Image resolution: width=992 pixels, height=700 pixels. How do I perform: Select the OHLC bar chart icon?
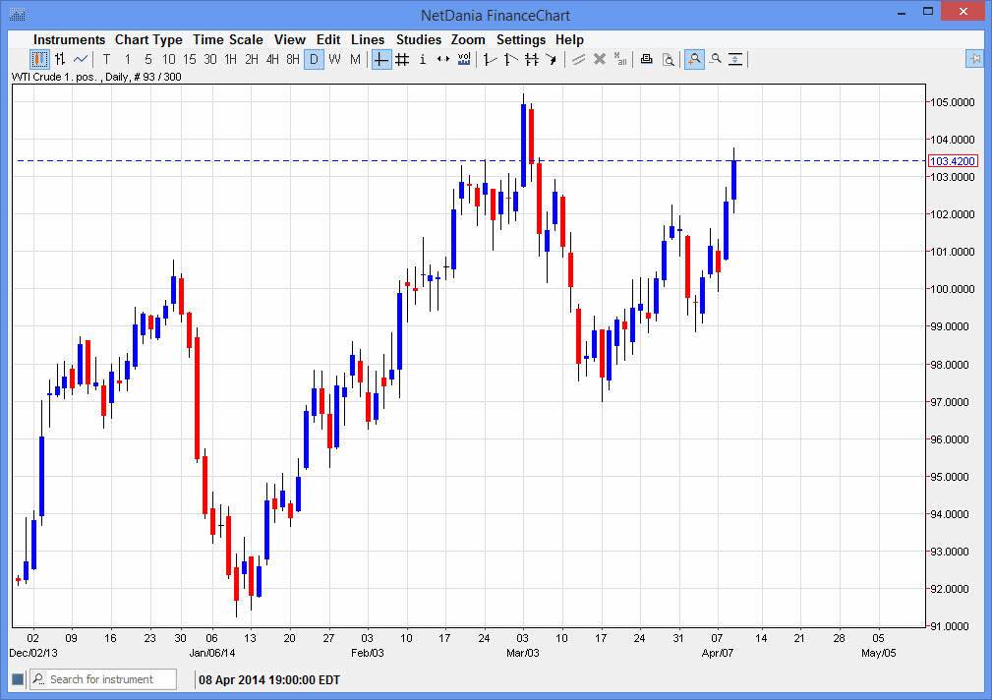pos(60,59)
